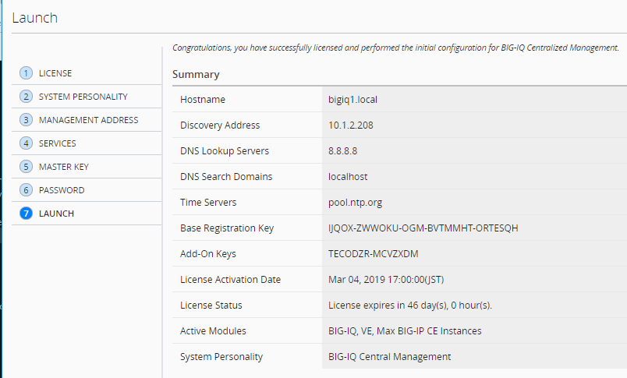
Task: Open the MANAGEMENT ADDRESS step
Action: point(88,120)
